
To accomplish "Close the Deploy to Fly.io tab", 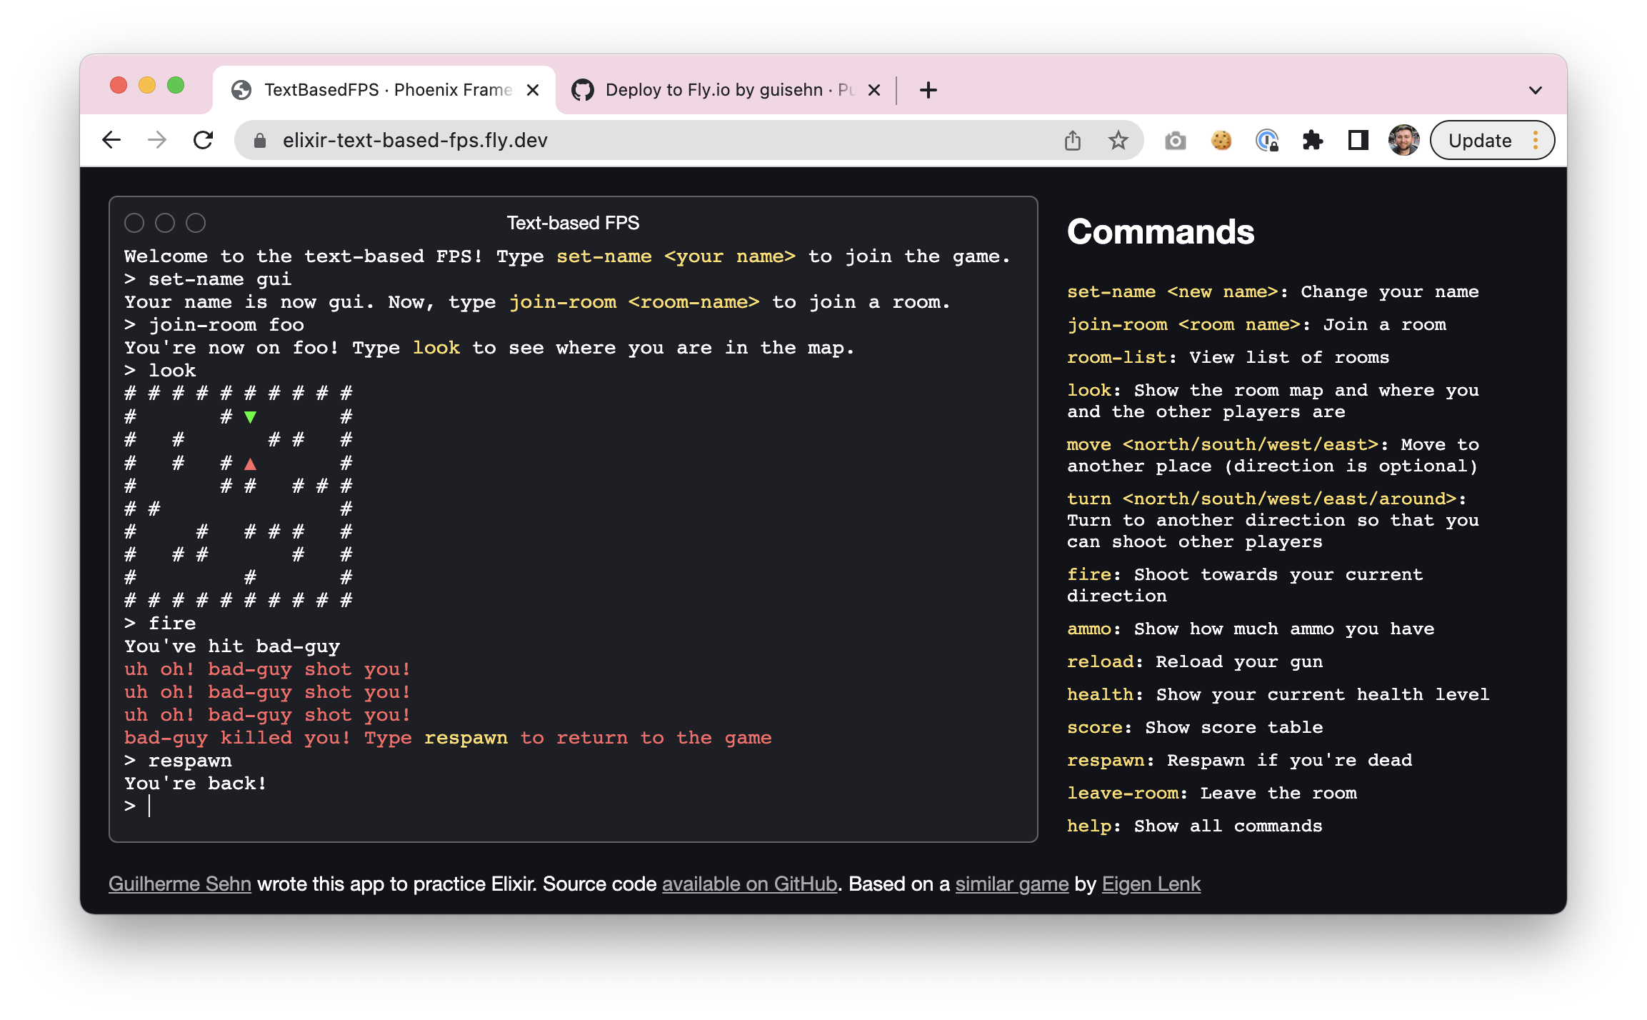I will (x=873, y=90).
